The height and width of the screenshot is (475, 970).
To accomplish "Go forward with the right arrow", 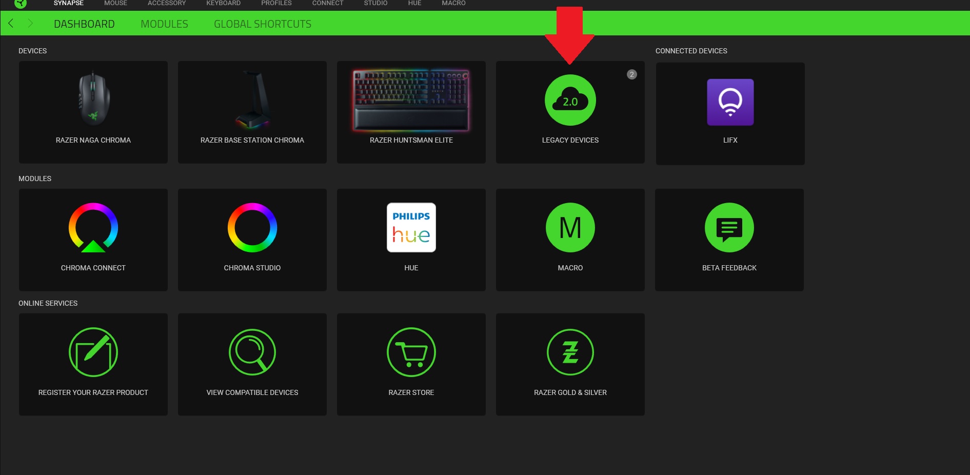I will coord(30,23).
